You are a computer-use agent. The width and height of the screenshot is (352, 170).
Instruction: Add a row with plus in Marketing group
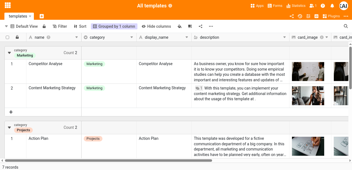click(11, 112)
